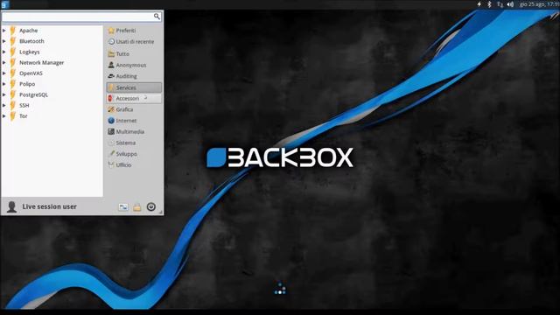Select the Tutto category
This screenshot has width=560, height=315.
coord(134,54)
